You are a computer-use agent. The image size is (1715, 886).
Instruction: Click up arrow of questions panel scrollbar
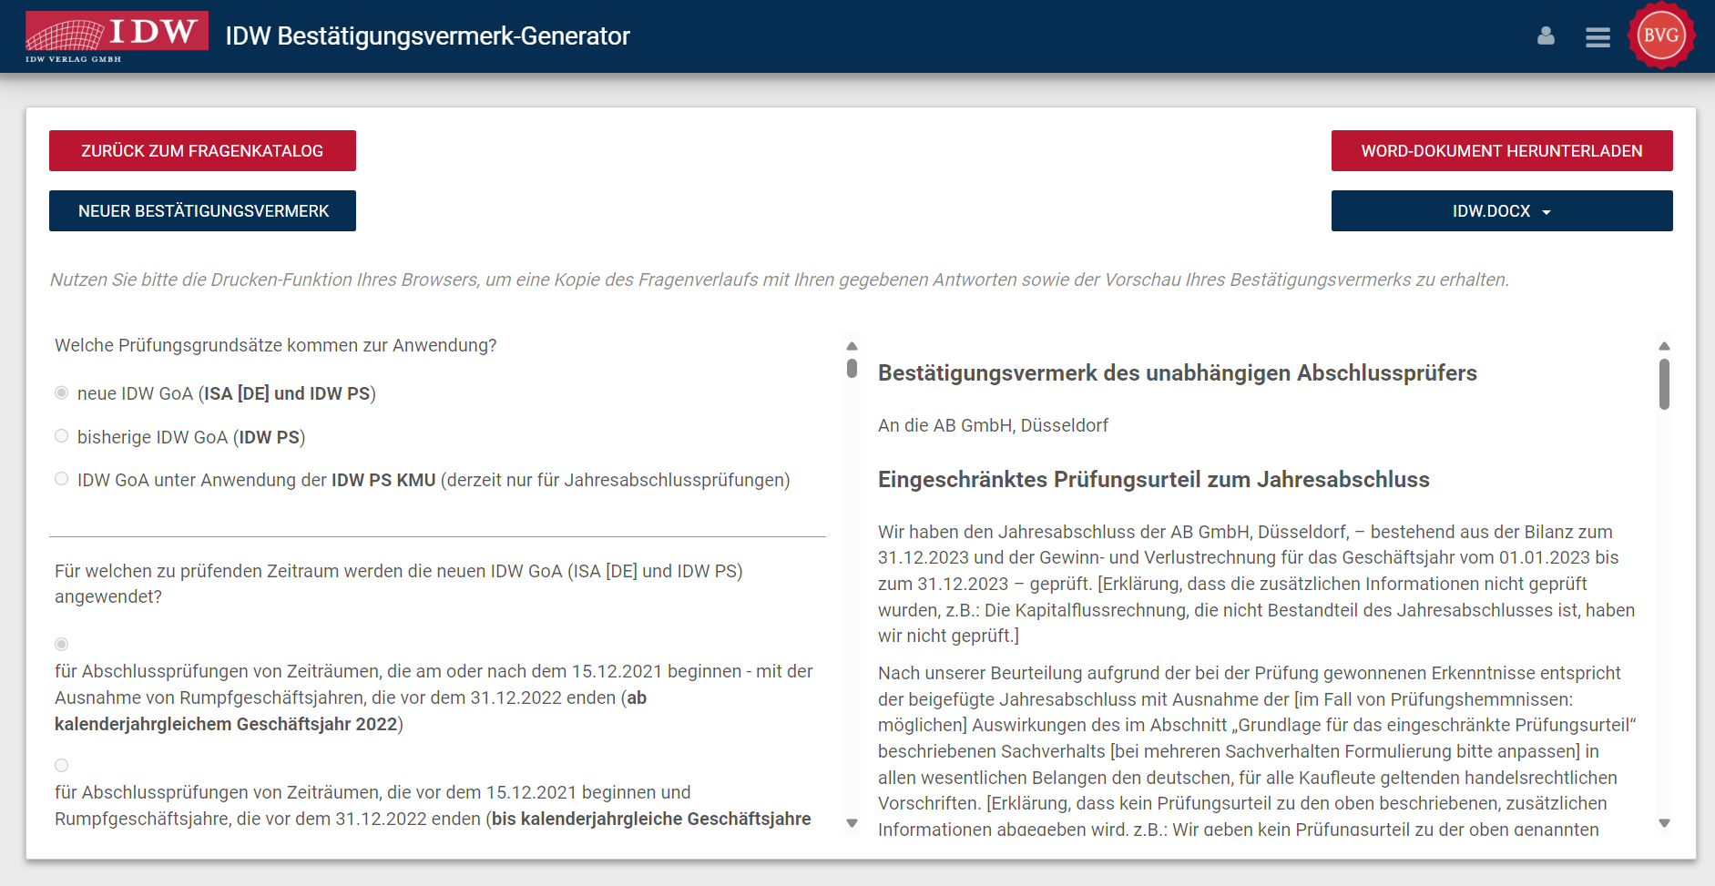pyautogui.click(x=852, y=346)
